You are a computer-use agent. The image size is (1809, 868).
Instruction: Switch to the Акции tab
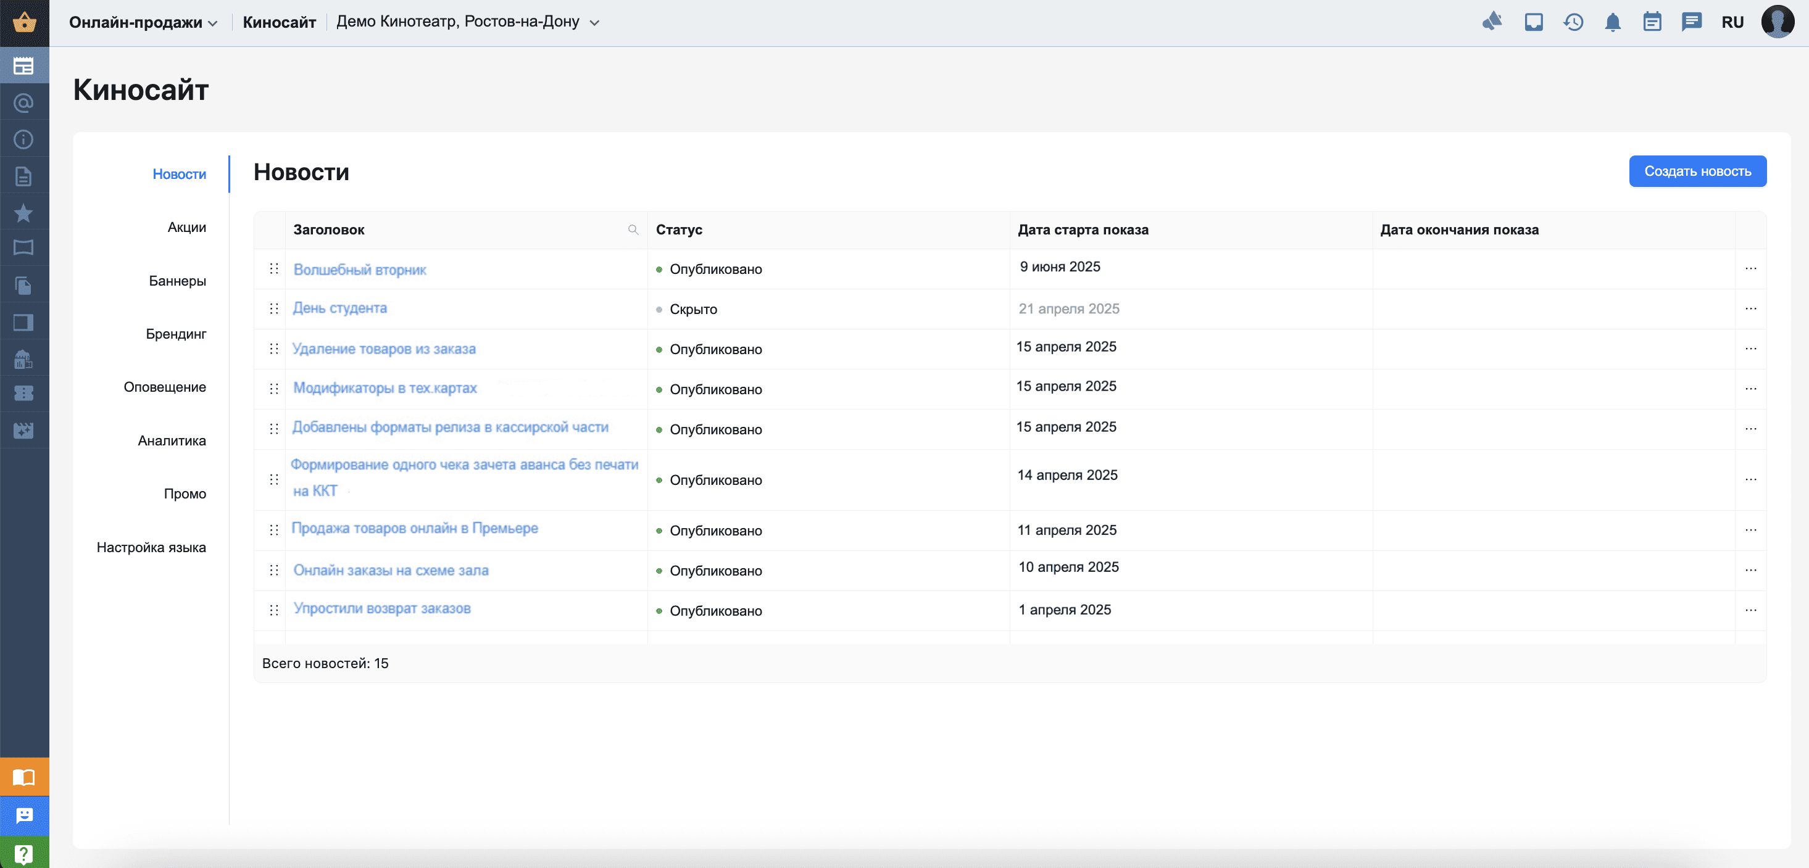(186, 228)
